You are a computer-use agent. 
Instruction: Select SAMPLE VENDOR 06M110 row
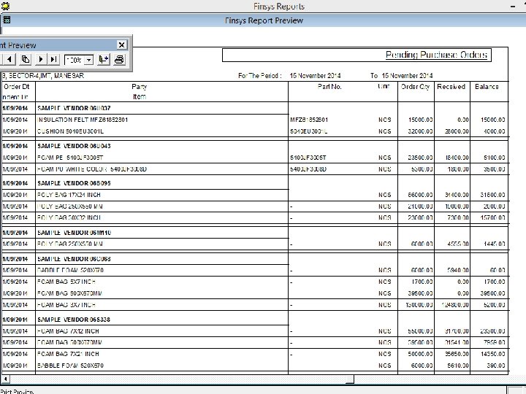(74, 233)
